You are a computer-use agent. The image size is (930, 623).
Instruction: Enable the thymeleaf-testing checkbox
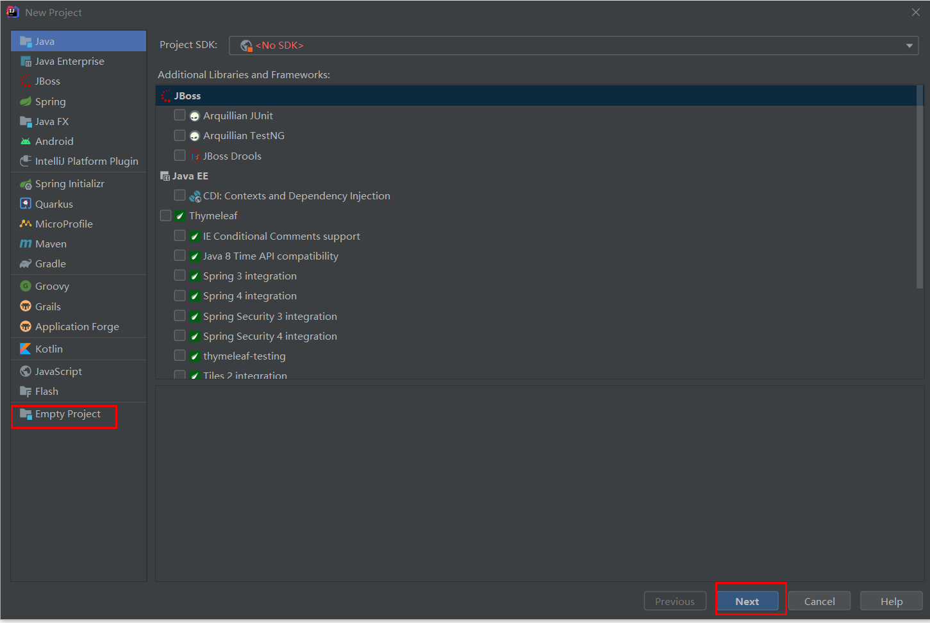(179, 356)
